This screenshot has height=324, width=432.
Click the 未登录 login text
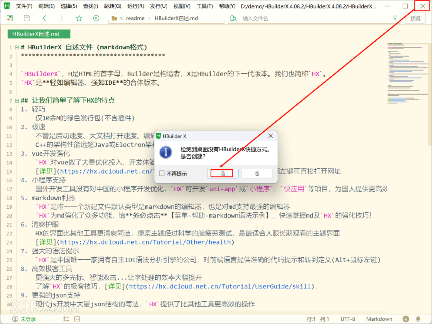pyautogui.click(x=28, y=319)
